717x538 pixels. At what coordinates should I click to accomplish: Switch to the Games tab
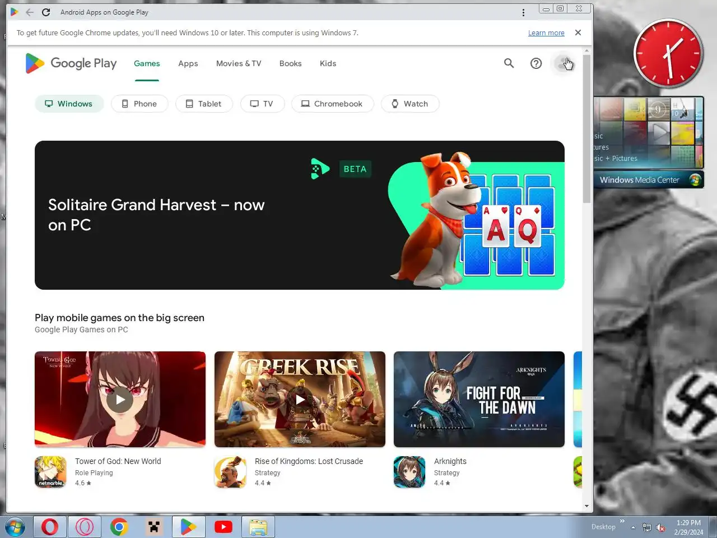(147, 63)
